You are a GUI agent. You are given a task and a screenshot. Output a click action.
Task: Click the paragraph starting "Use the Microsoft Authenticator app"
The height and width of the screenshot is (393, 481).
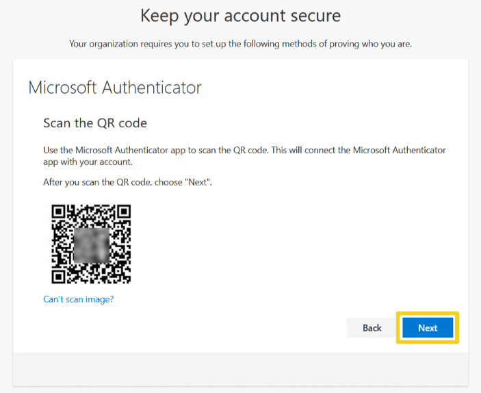[x=244, y=156]
